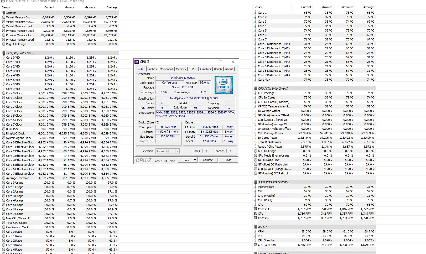Click the thermometer icon beside VR VCC Temperature
426x254 pixels.
[256, 106]
